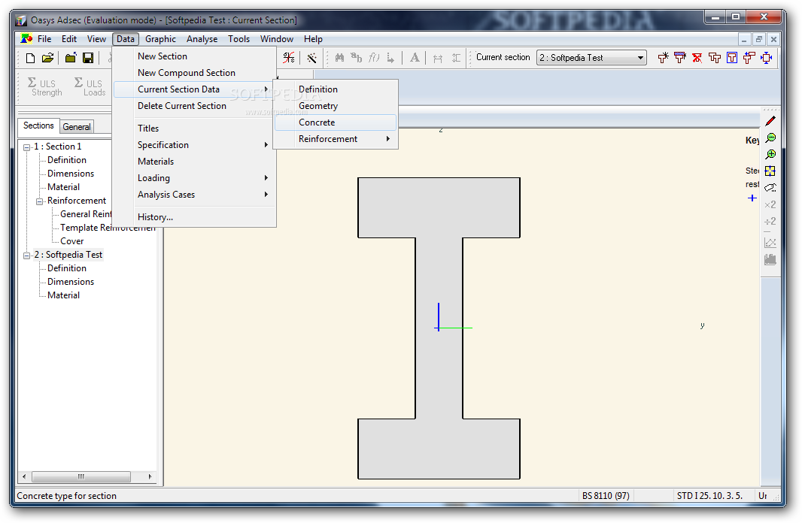Viewport: 802px width, 523px height.
Task: Click the ULS Strength sigma button
Action: point(45,86)
